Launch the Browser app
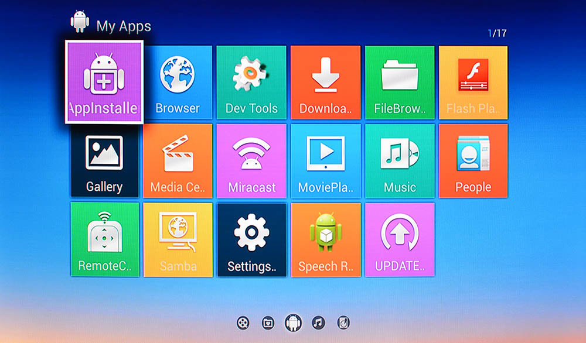Screen dimensions: 586x343 (178, 83)
